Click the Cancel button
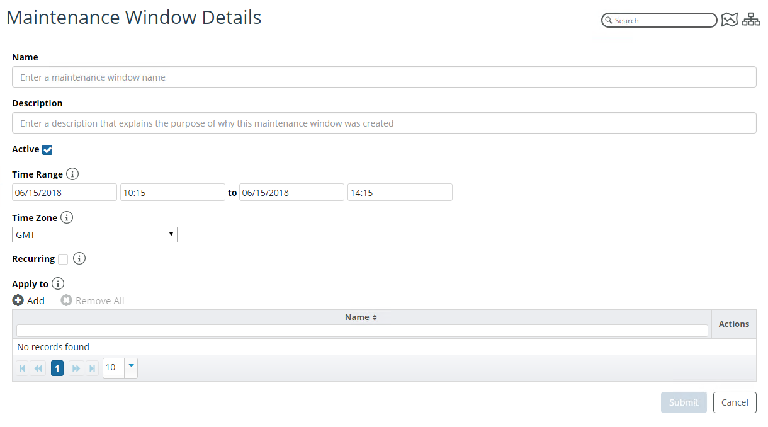The height and width of the screenshot is (427, 768). [x=735, y=402]
